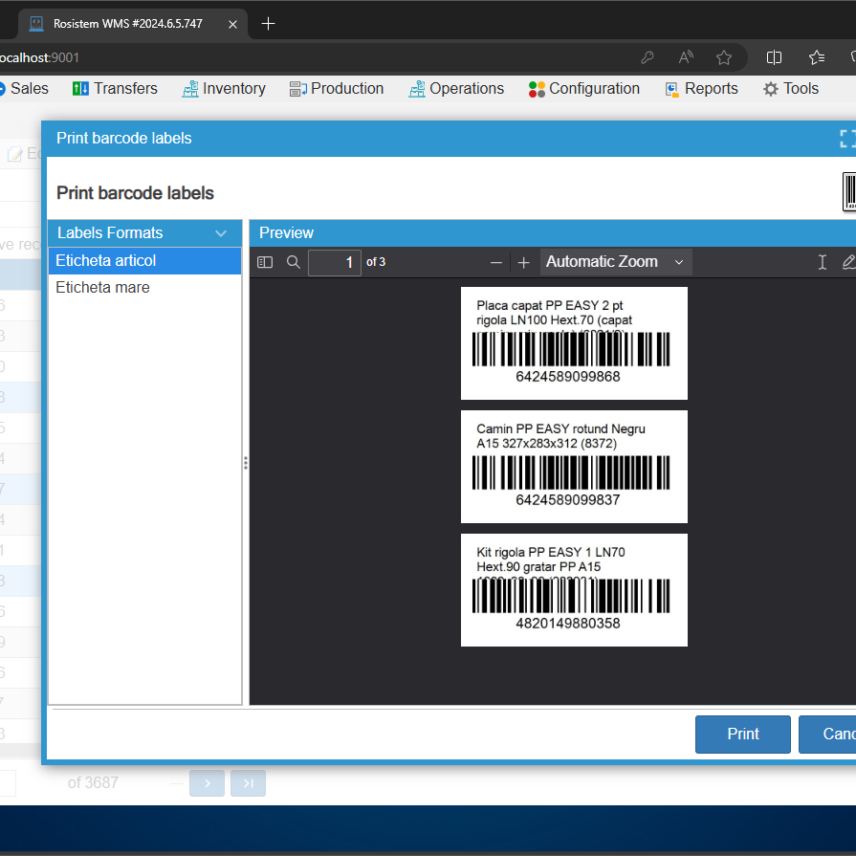
Task: Select the text selection tool in preview
Action: pos(822,261)
